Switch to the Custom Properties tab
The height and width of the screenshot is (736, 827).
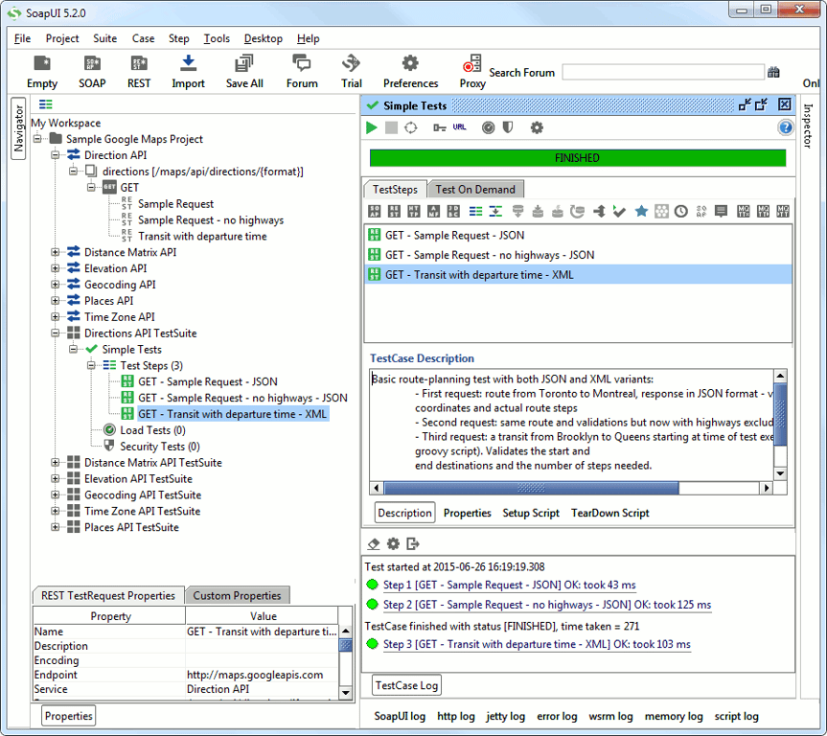(x=237, y=596)
